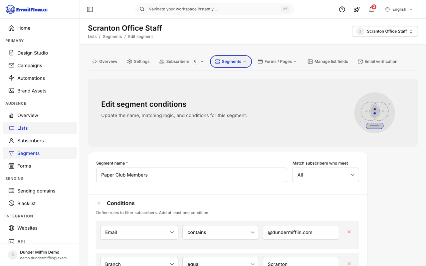Open the Email verification tab

tap(377, 62)
